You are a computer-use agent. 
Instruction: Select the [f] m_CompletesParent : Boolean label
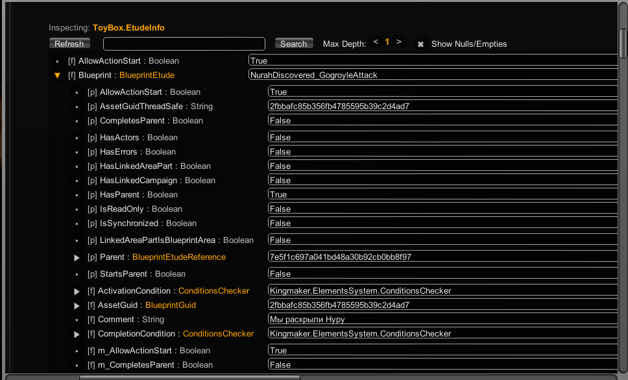click(150, 365)
